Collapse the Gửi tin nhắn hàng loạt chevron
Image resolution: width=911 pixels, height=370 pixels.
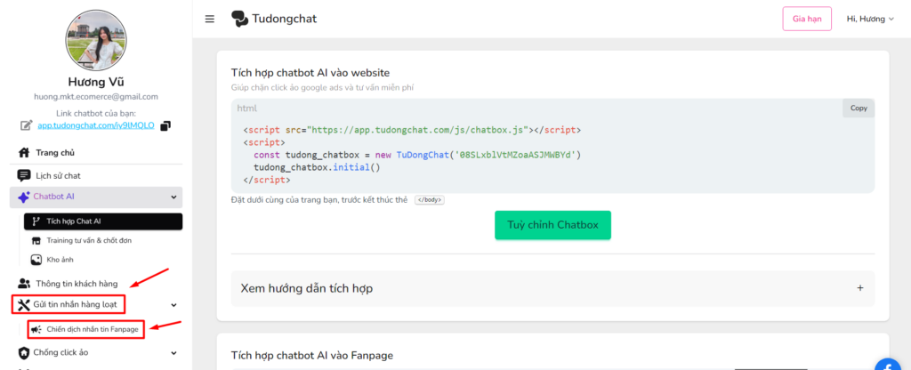(173, 305)
